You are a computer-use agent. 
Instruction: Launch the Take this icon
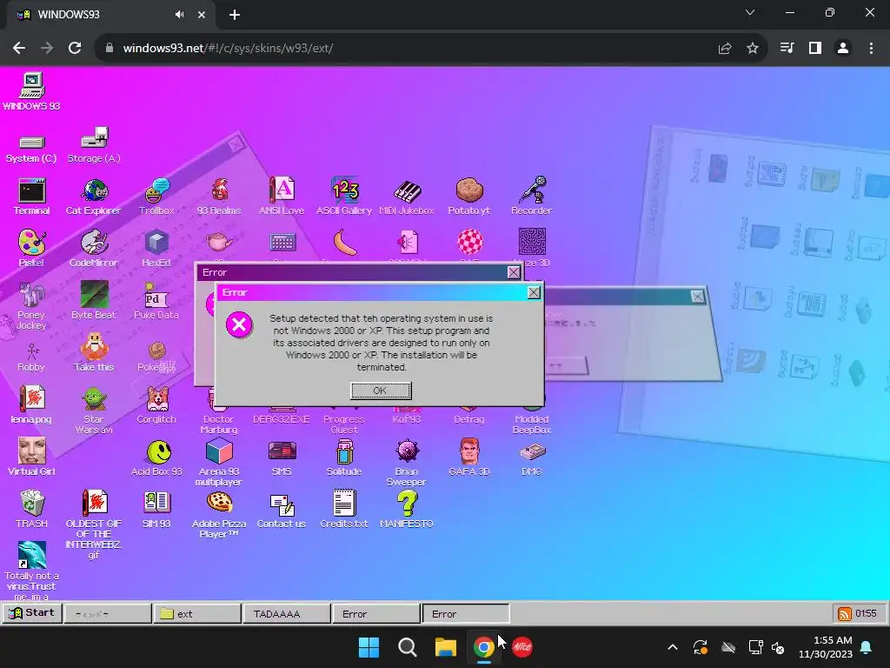coord(94,346)
